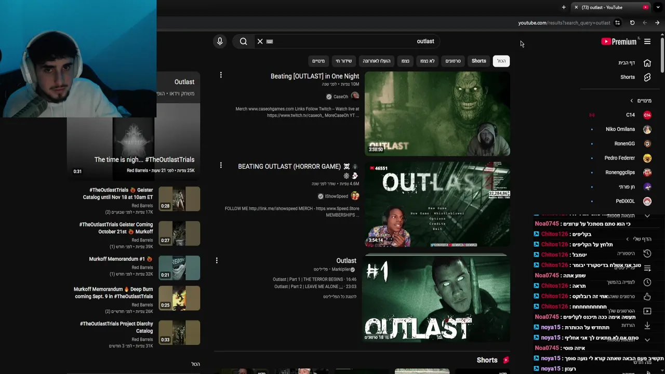The height and width of the screenshot is (374, 665).
Task: Click the IShowSpeed channel avatar
Action: tap(355, 196)
